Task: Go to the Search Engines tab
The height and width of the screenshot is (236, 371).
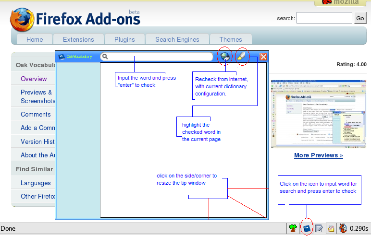Action: [177, 39]
